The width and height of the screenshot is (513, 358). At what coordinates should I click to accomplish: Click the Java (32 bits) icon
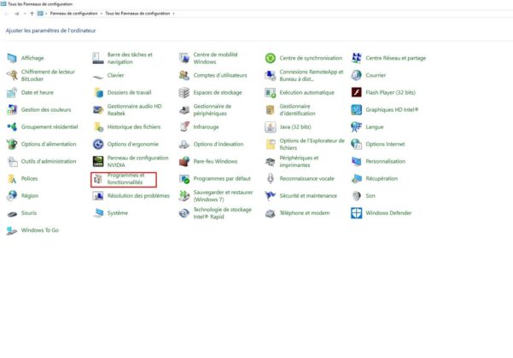coord(270,127)
